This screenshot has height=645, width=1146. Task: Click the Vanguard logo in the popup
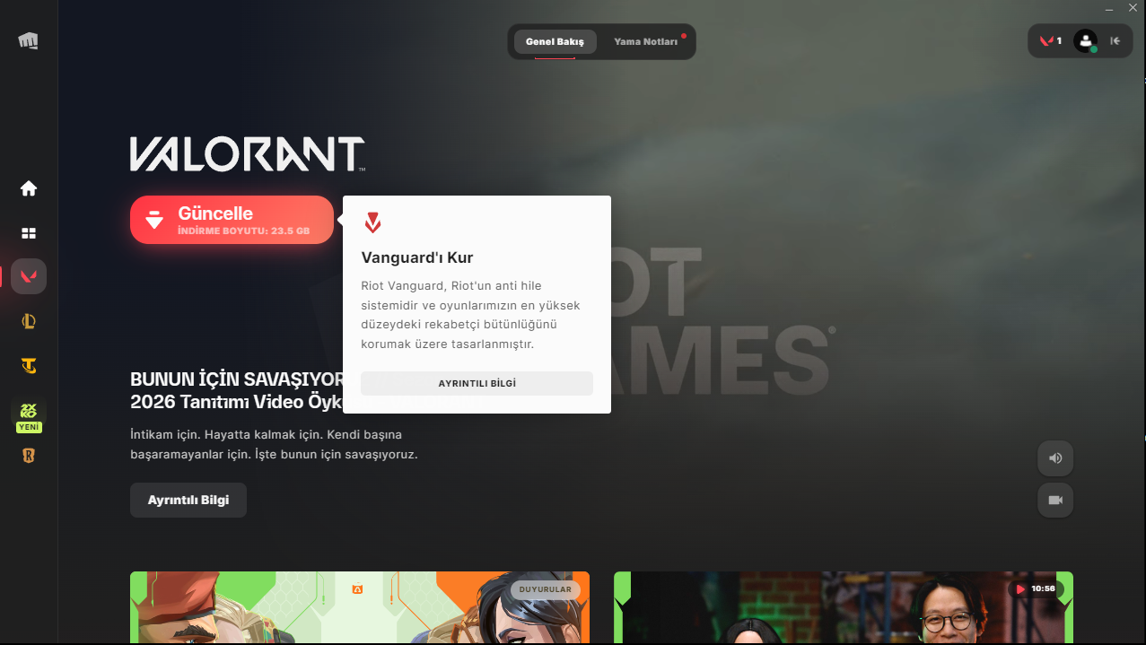tap(372, 222)
